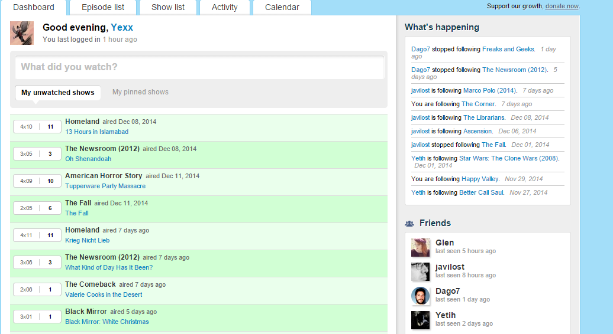Click Yetih's friend avatar picture
Viewport: 613px width, 334px height.
pos(420,320)
